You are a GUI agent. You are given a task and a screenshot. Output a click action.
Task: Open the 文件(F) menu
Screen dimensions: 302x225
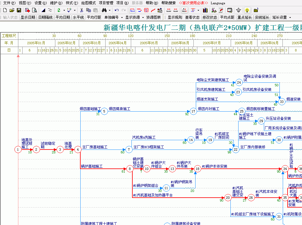click(9, 3)
